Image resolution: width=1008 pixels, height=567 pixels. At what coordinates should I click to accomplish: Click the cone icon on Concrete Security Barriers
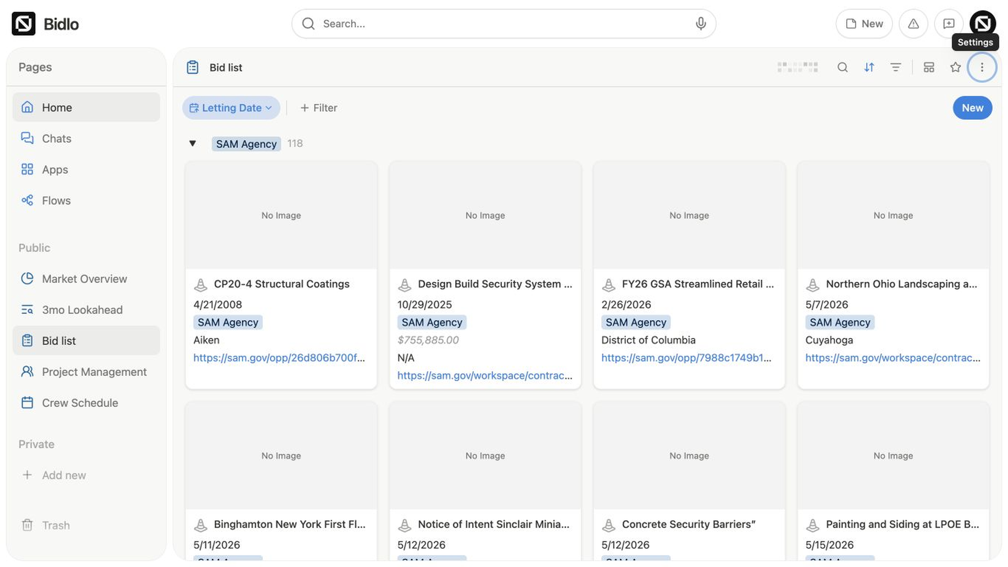coord(608,525)
